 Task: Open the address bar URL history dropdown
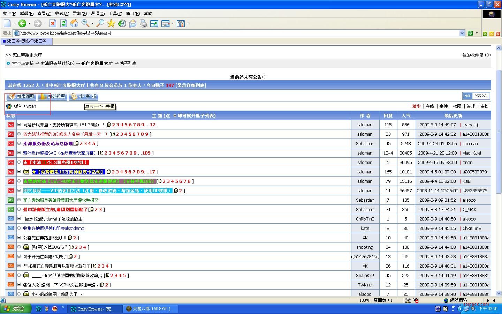pyautogui.click(x=462, y=33)
